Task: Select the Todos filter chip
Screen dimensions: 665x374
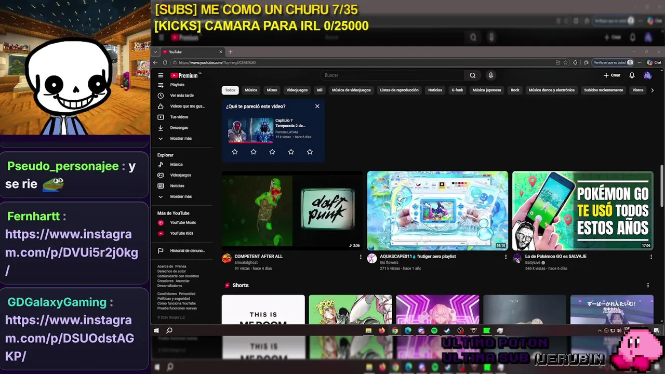Action: tap(230, 90)
